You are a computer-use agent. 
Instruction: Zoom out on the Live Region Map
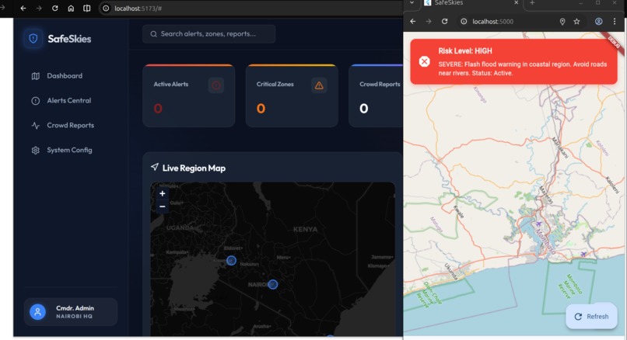pyautogui.click(x=162, y=206)
